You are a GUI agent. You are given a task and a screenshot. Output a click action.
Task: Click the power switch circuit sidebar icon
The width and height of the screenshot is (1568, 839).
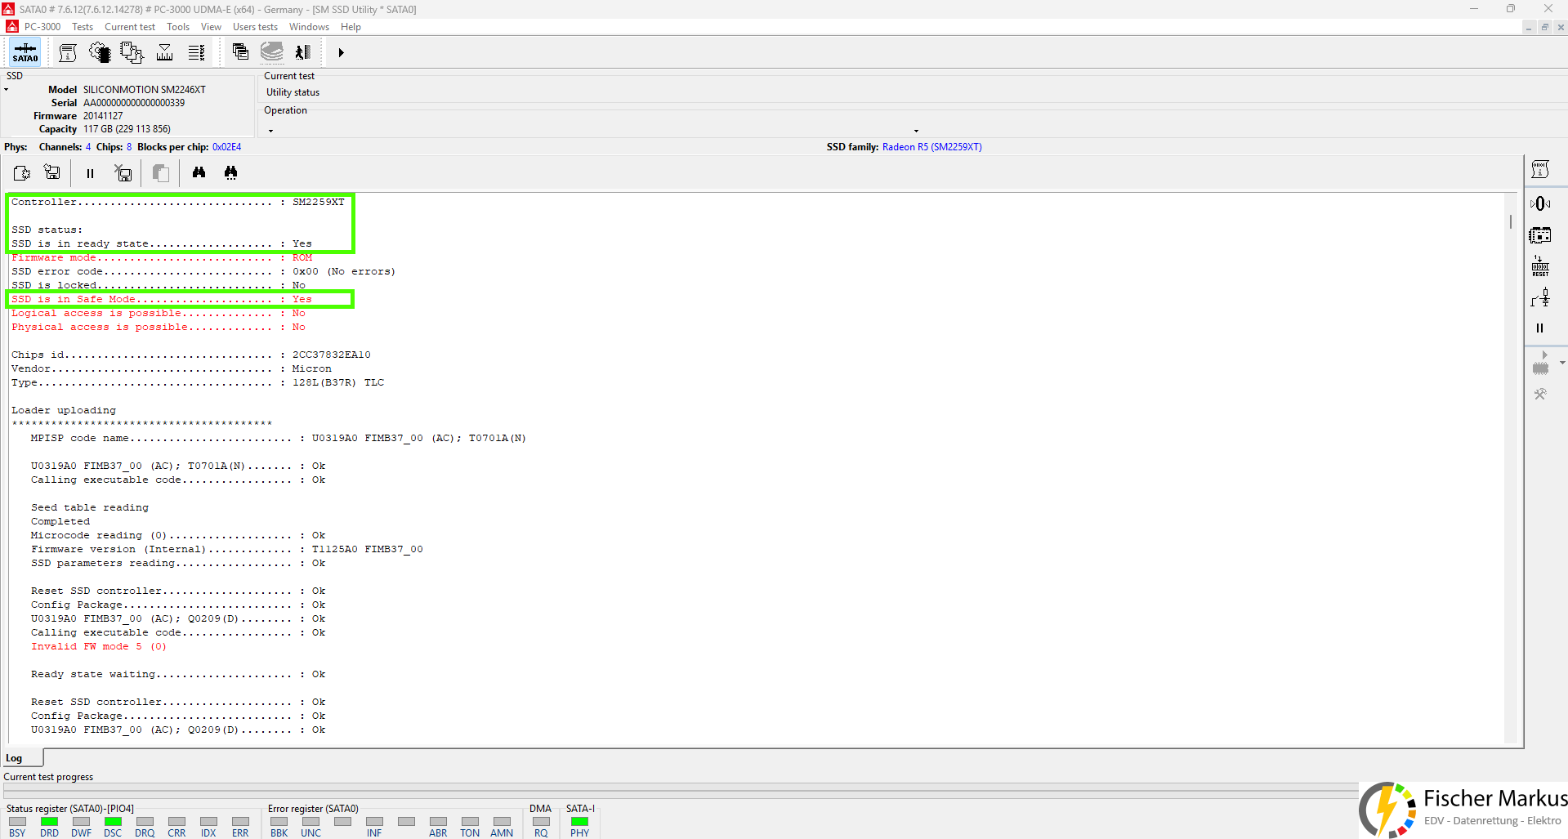[x=1540, y=297]
